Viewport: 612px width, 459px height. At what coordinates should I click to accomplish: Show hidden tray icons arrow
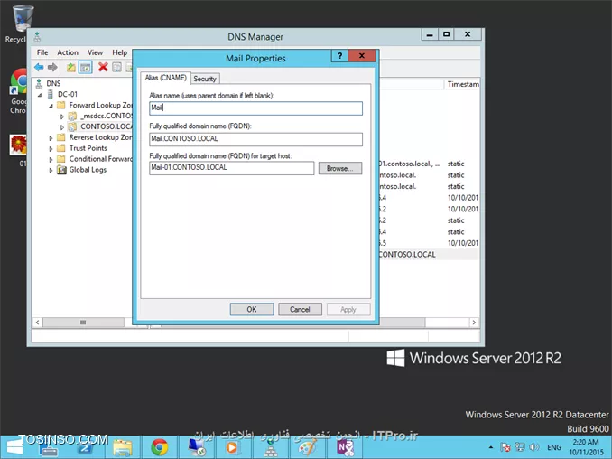click(491, 447)
